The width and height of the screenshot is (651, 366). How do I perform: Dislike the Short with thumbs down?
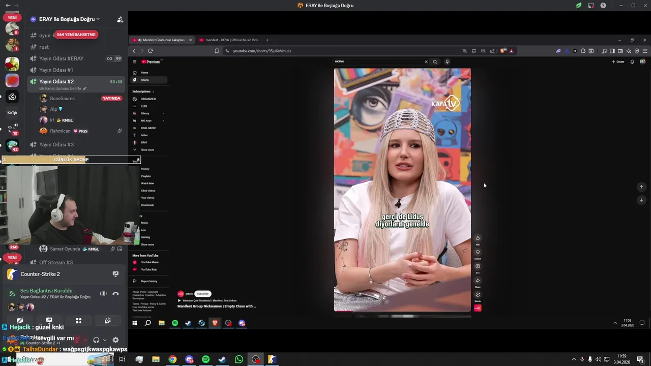click(478, 252)
